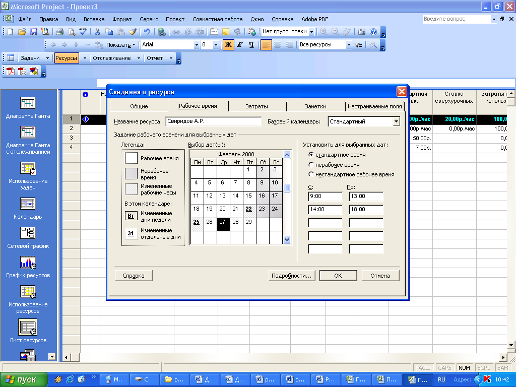Screen dimensions: 516x387
Task: Open the Calendar view icon
Action: tap(28, 204)
